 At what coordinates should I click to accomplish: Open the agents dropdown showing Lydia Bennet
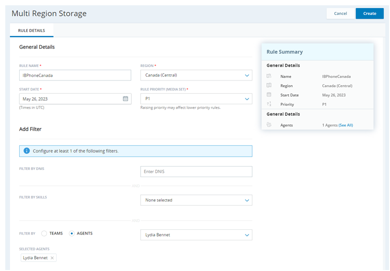click(196, 235)
